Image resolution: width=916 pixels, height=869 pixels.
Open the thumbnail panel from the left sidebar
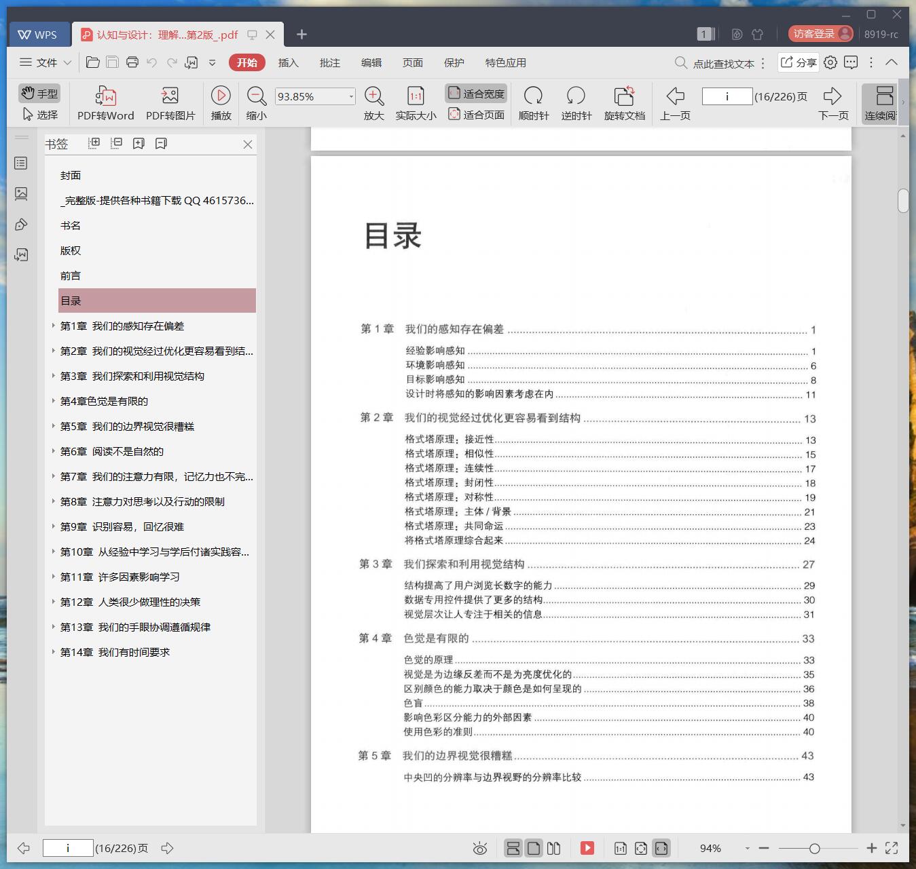(x=21, y=193)
